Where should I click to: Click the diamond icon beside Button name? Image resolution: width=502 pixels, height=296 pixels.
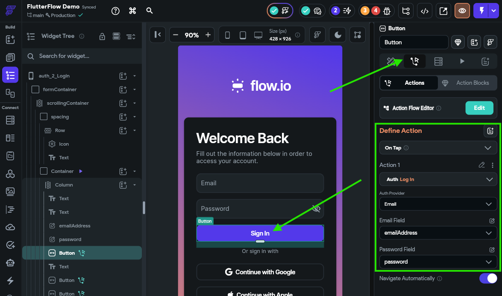coord(458,43)
